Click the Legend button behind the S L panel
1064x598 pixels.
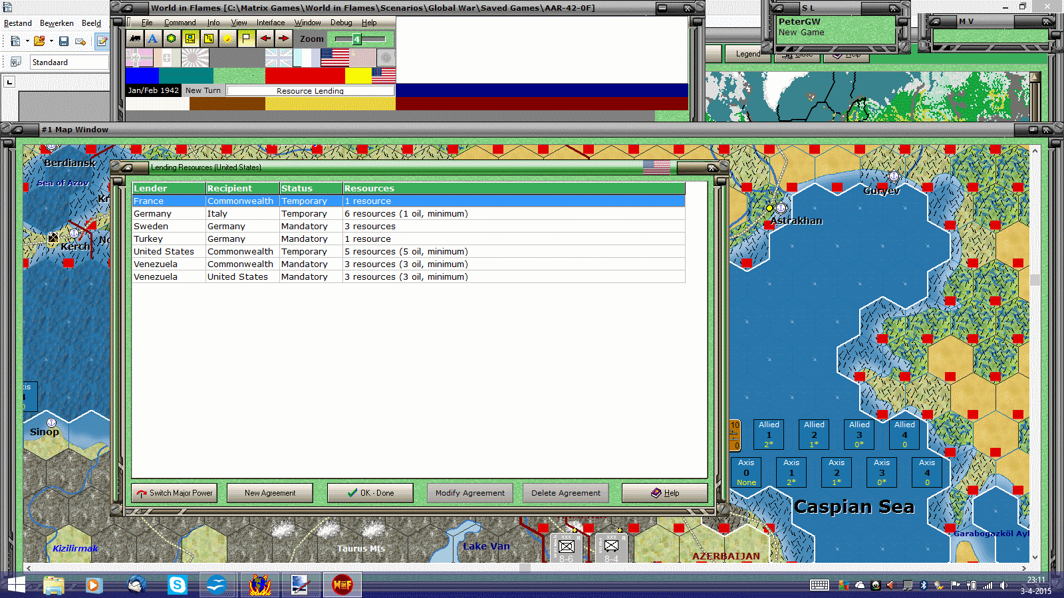pos(747,54)
